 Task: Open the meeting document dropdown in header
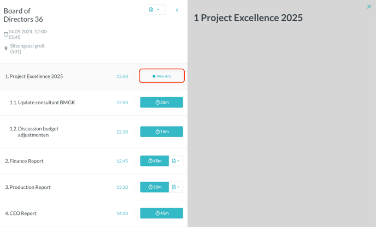155,10
